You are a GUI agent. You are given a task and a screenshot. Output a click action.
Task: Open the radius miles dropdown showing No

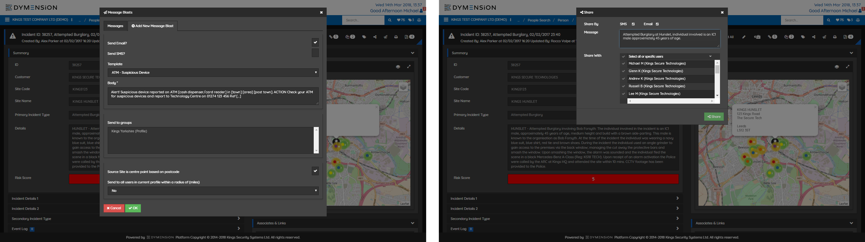click(x=213, y=191)
